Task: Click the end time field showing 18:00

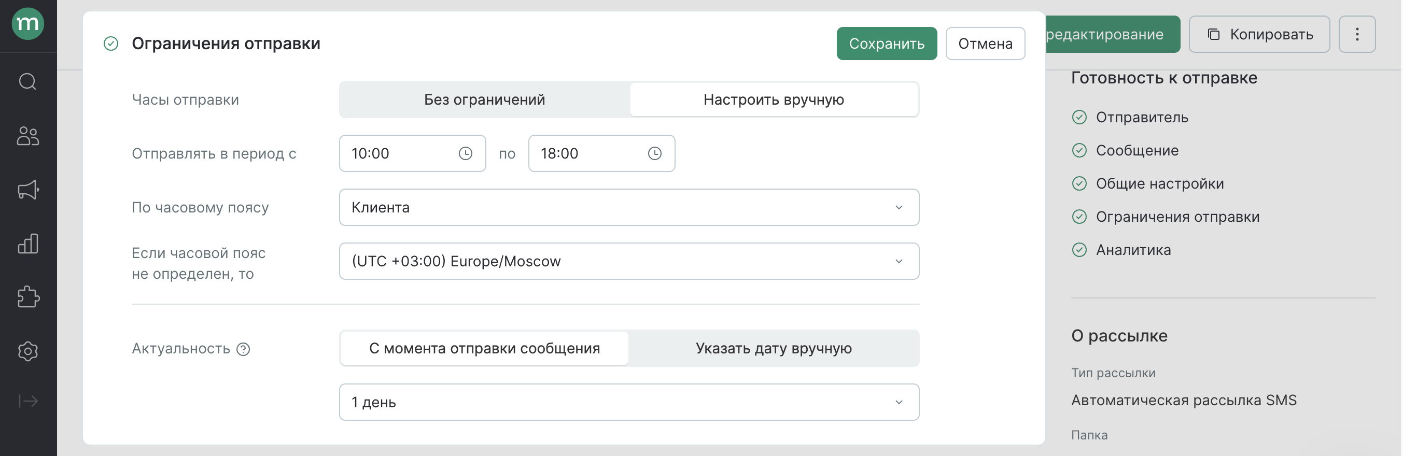Action: pyautogui.click(x=601, y=153)
